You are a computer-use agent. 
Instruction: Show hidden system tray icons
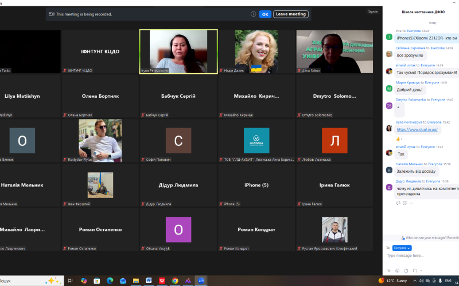point(415,281)
